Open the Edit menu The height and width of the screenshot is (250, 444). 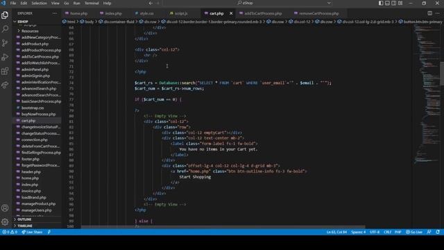coord(24,3)
